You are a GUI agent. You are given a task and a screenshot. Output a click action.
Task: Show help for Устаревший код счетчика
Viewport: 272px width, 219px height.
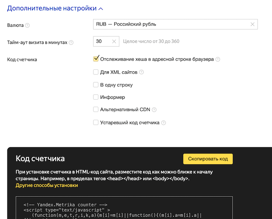[x=164, y=123]
